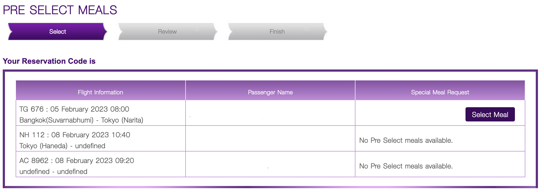The image size is (544, 192).
Task: Click the Special Meal Request column header
Action: click(x=440, y=92)
